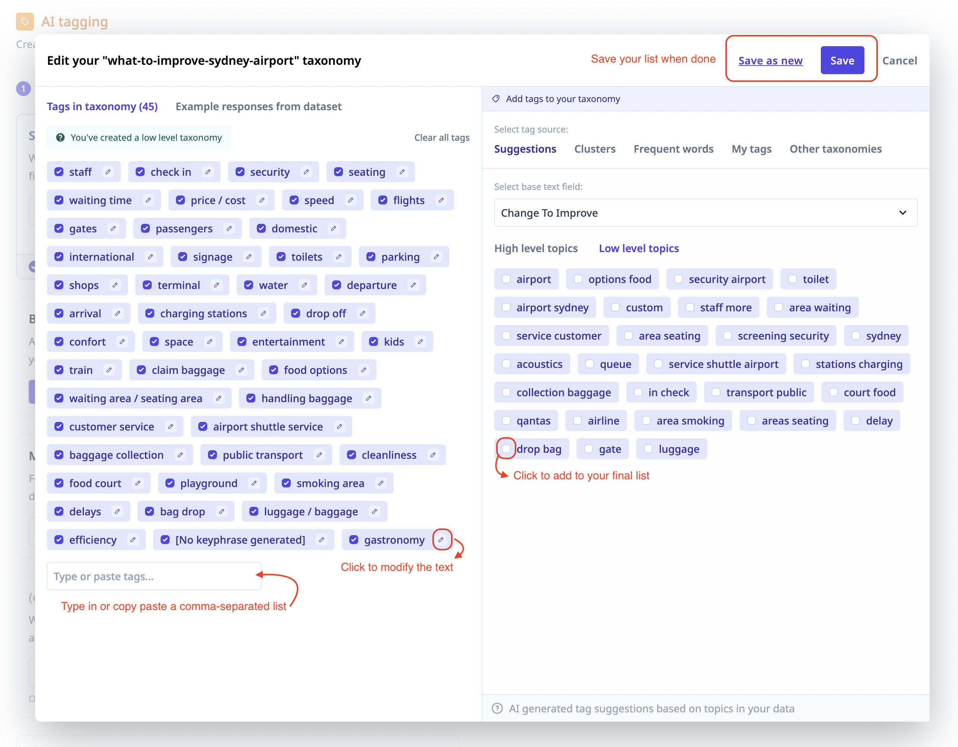Click pencil icon on 'charging stations' tag

pos(263,313)
